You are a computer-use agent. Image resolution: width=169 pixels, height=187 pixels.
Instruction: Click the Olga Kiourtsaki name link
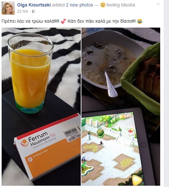pos(34,5)
